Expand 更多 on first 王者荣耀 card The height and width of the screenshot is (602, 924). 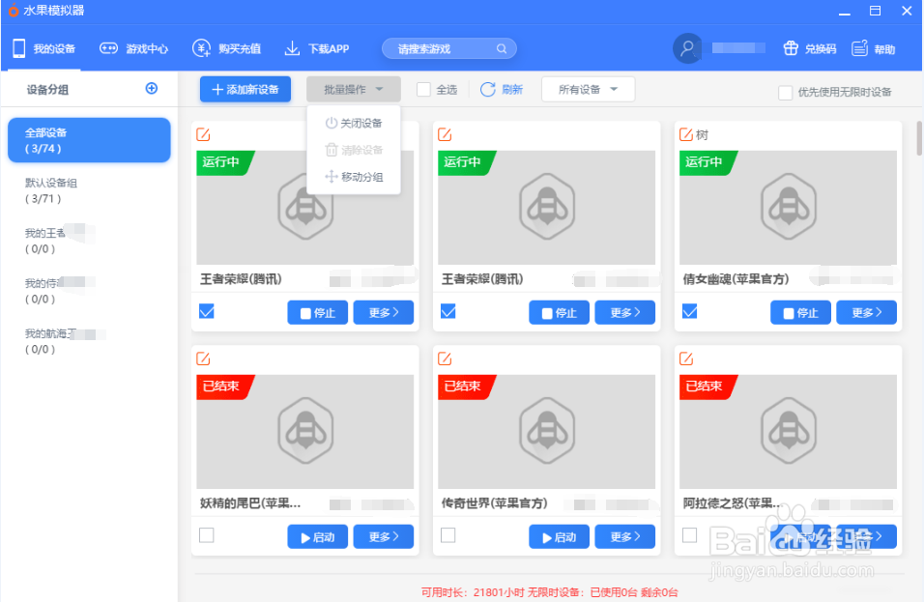coord(384,313)
